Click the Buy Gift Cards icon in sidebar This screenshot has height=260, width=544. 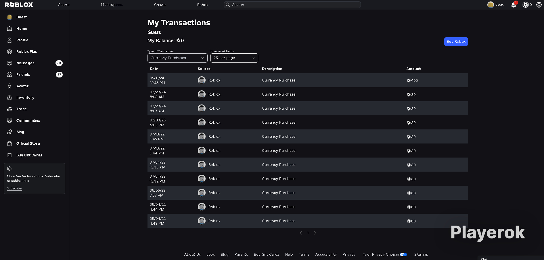[x=9, y=155]
